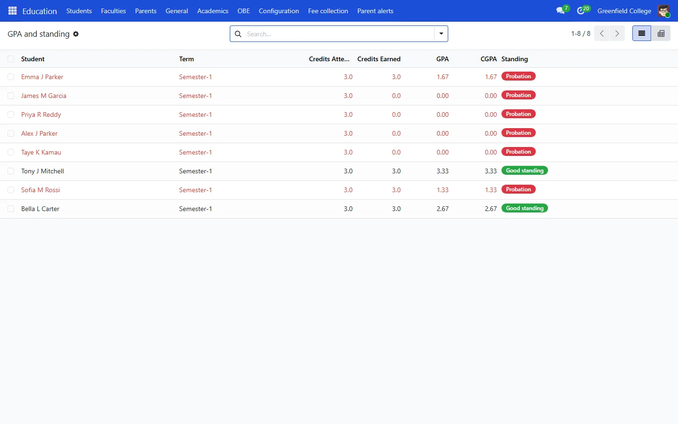Open the Configuration menu
678x424 pixels.
279,11
